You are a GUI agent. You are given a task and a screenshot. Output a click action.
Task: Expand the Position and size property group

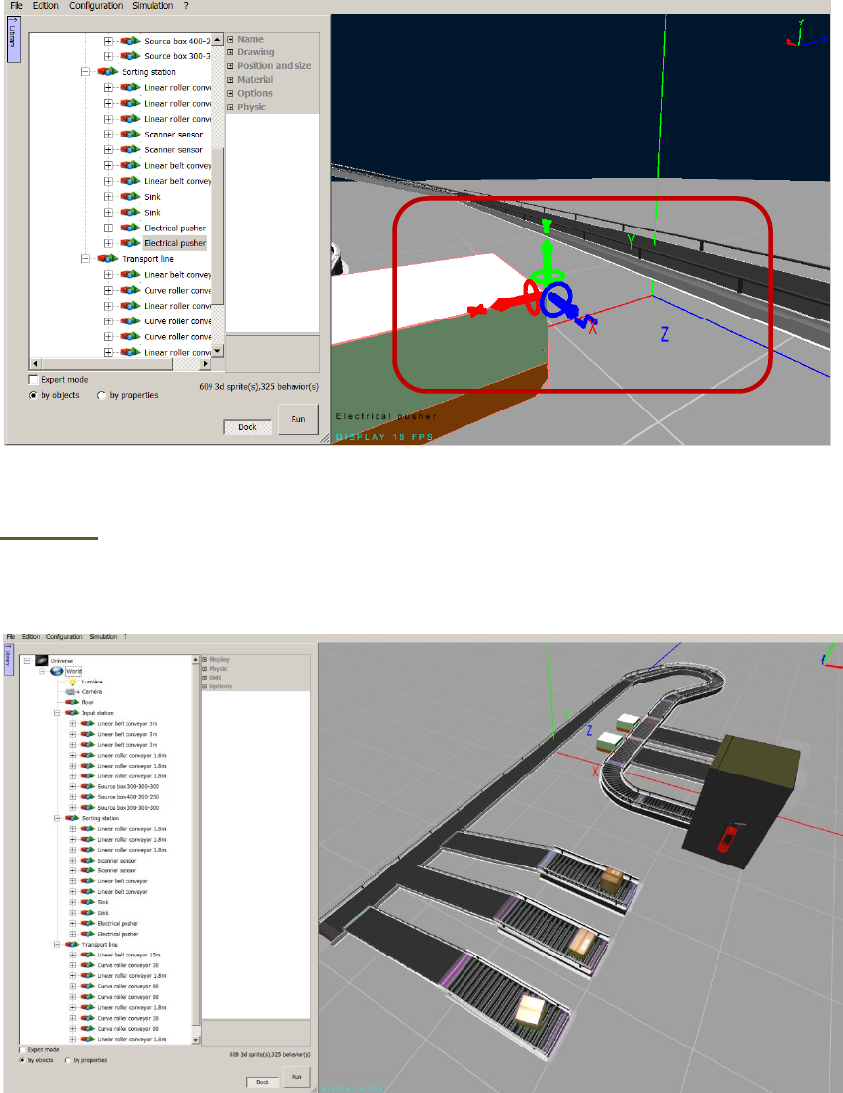point(230,66)
